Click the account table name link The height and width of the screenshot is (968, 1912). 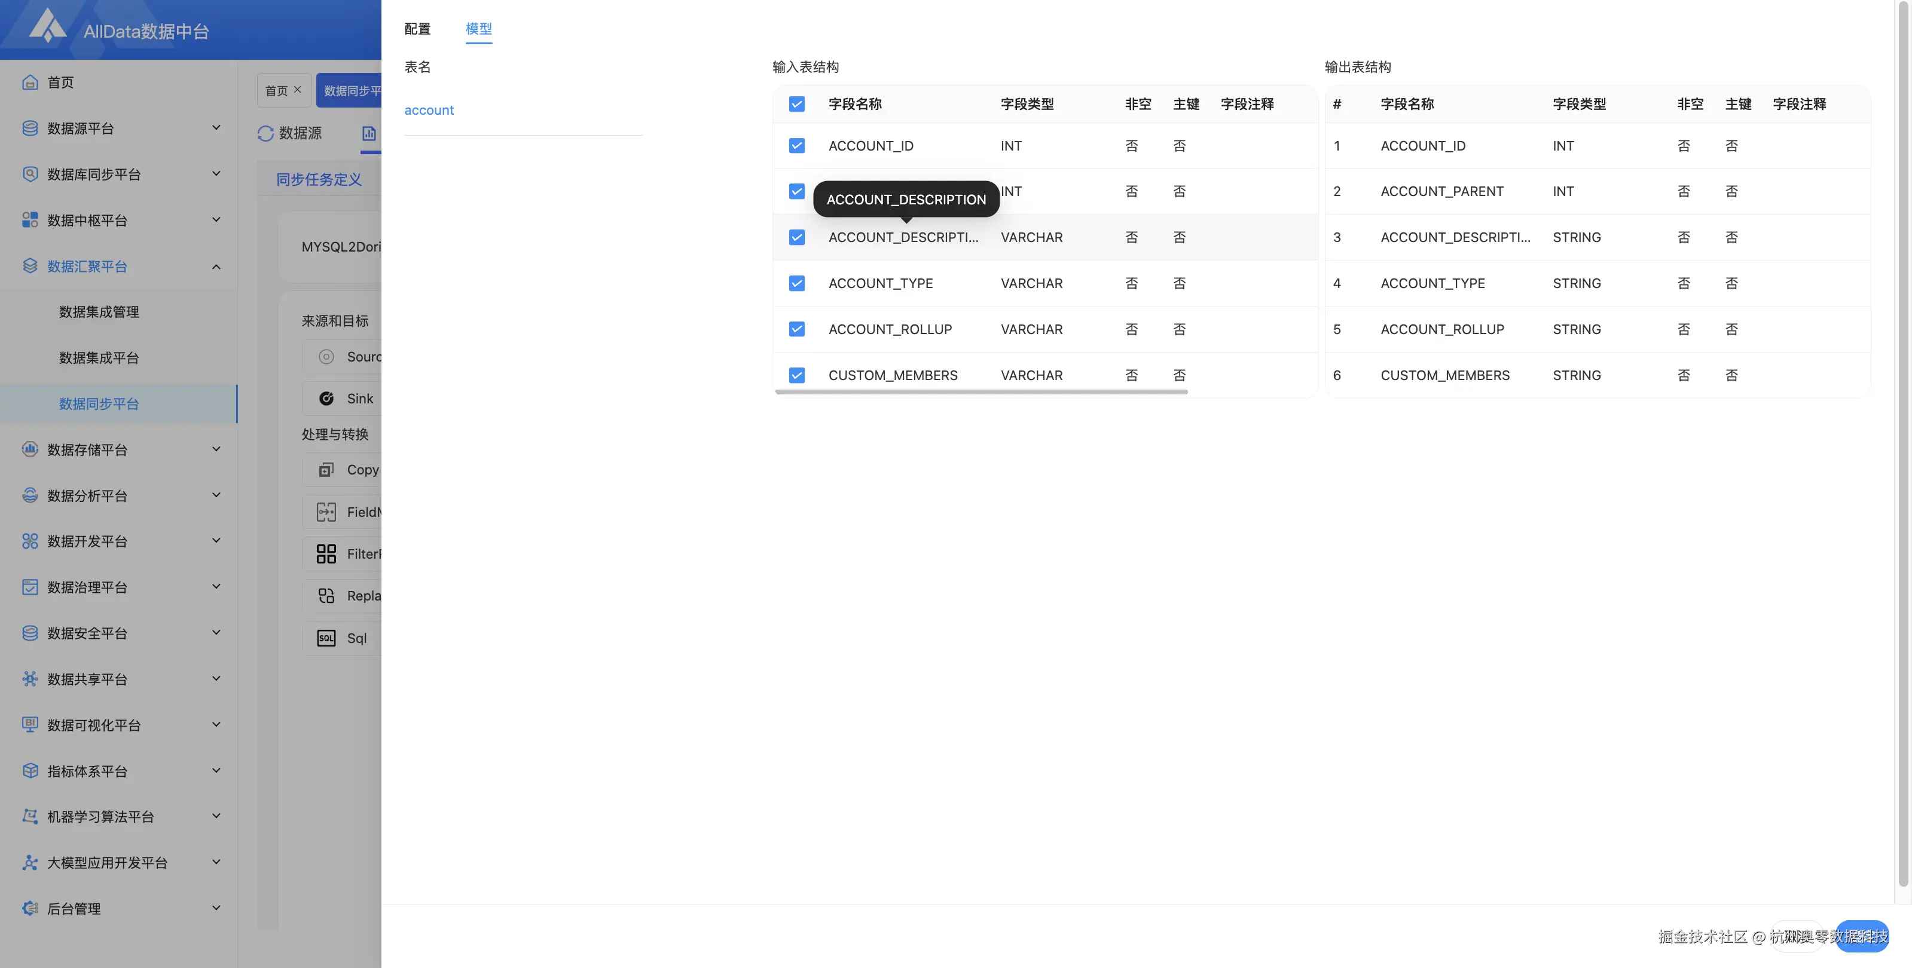[429, 110]
